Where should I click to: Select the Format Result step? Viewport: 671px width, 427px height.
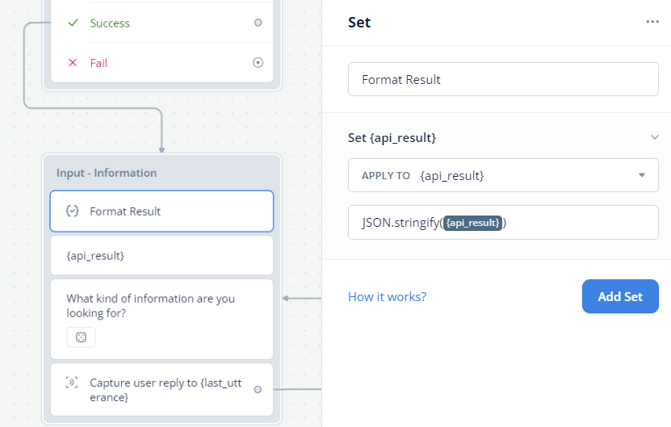tap(161, 211)
